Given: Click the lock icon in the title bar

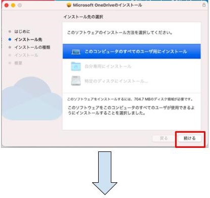Looking at the screenshot, I should (x=204, y=5).
